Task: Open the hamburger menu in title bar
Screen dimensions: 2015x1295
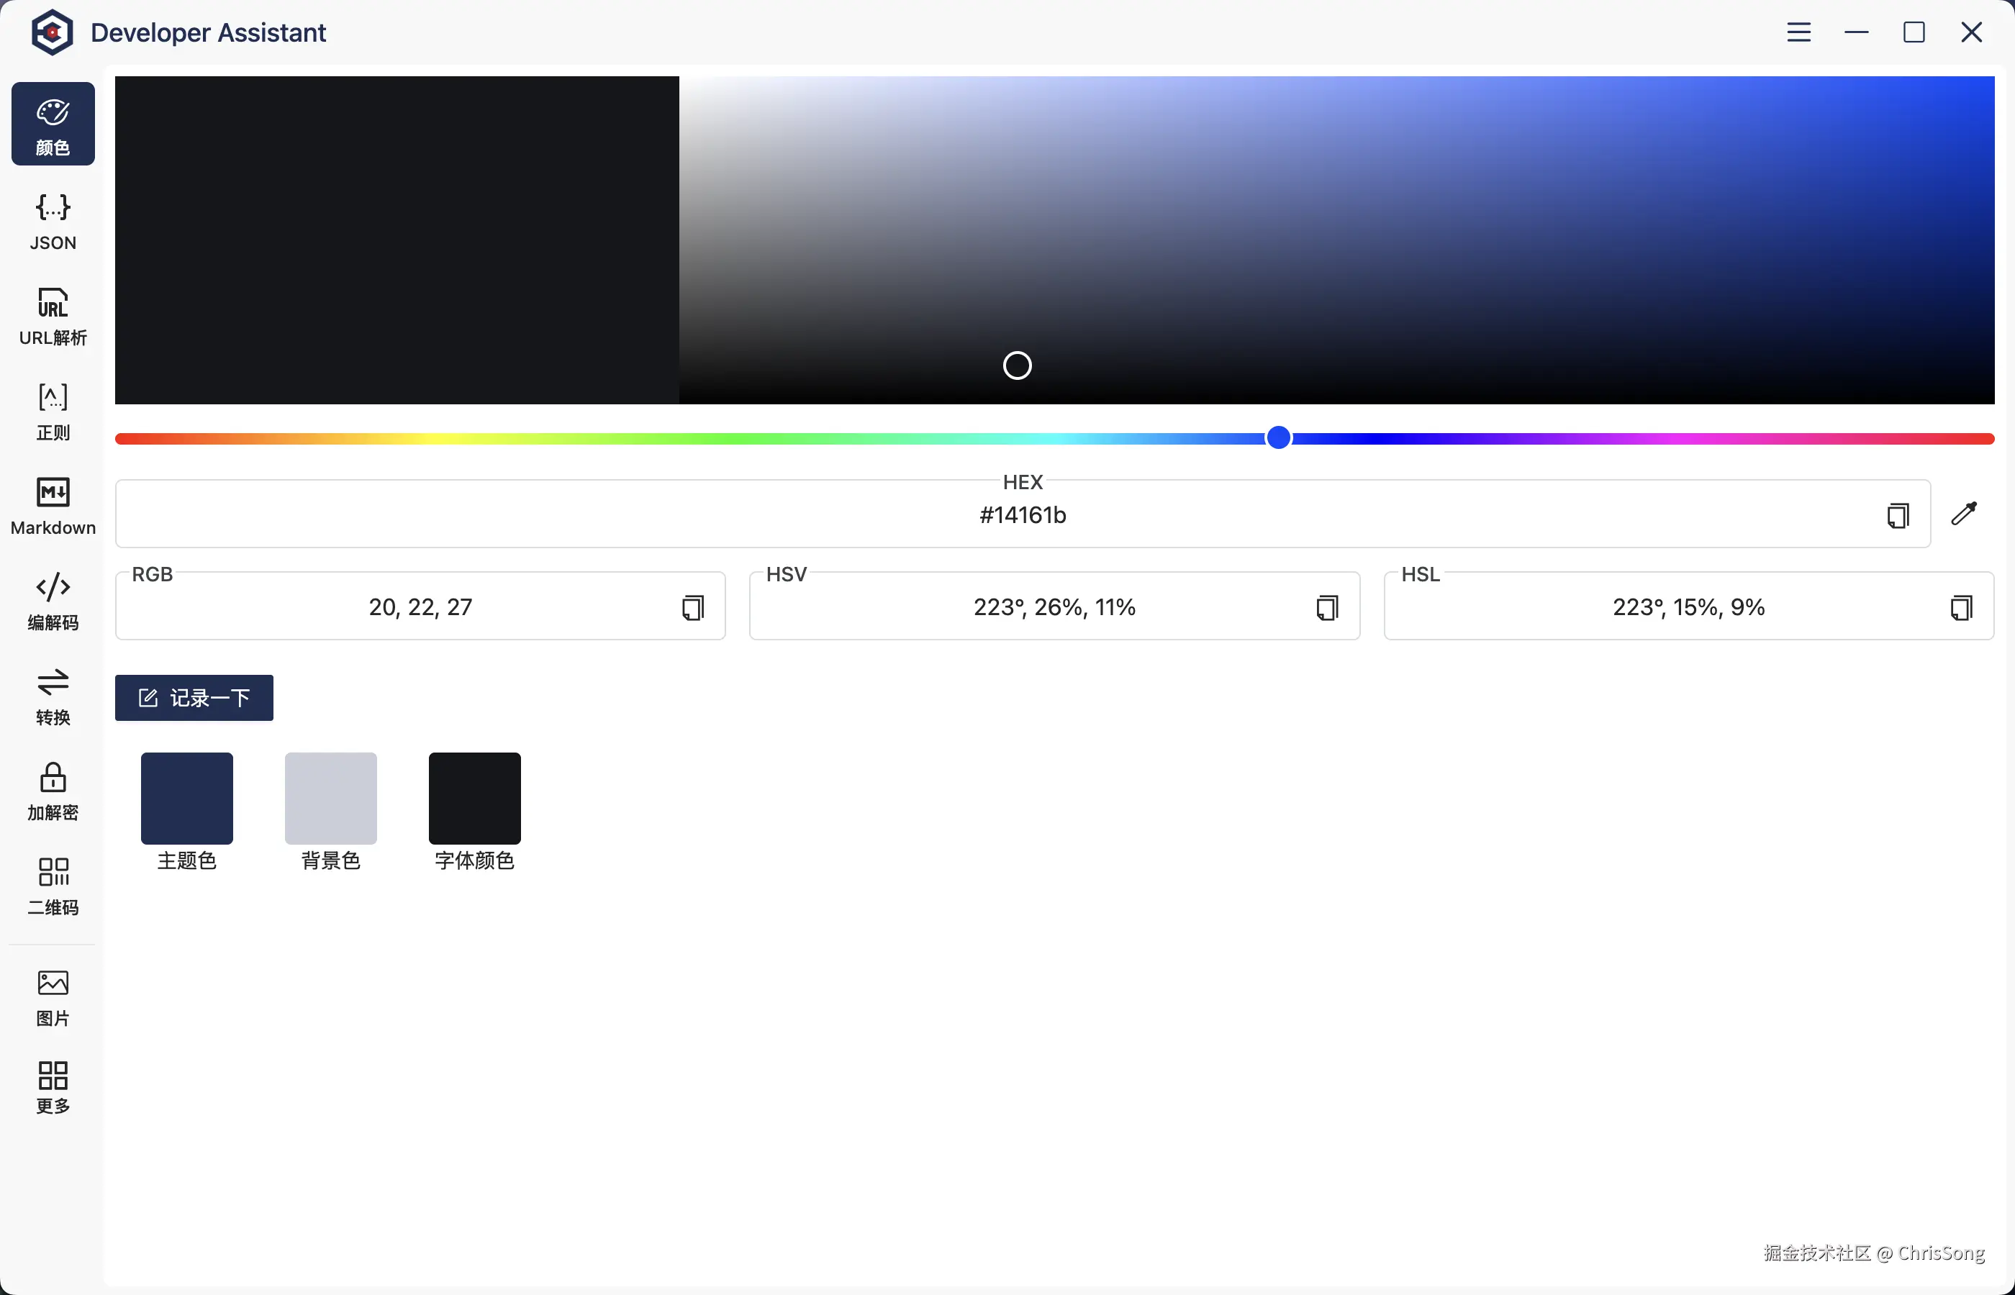Action: [x=1798, y=32]
